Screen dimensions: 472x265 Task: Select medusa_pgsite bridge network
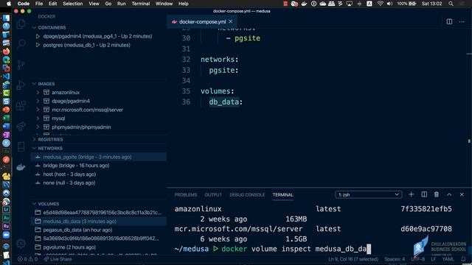98,157
